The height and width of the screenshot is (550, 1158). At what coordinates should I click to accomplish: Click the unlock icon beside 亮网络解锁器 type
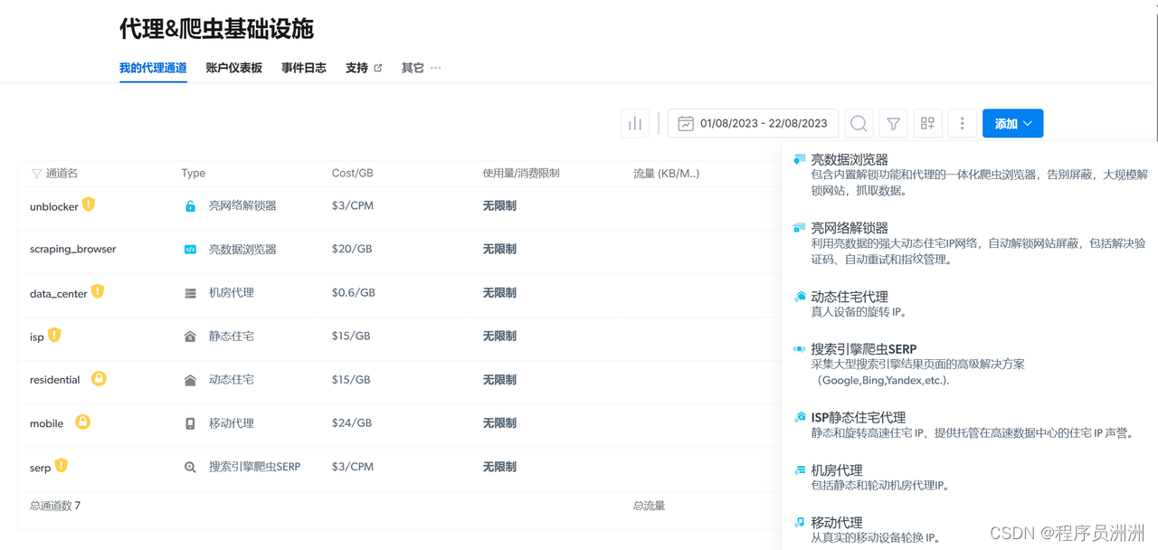coord(190,206)
